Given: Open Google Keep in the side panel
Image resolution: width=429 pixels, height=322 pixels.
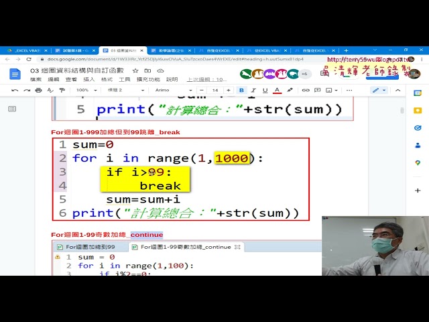Looking at the screenshot, I should pos(418,110).
